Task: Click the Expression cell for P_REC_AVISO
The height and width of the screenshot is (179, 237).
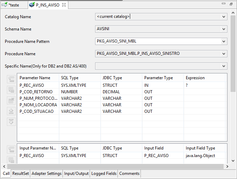Action: pos(204,85)
